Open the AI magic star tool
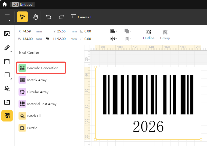Screen dimensions: 207x146 point(7,89)
